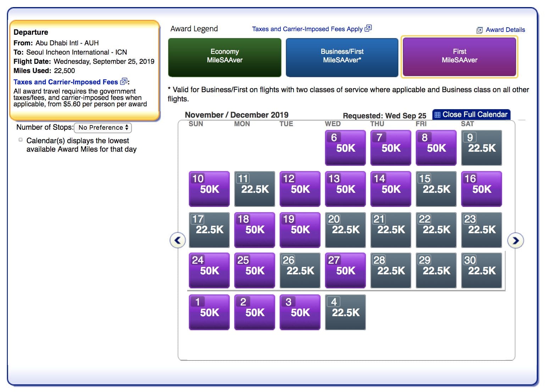The width and height of the screenshot is (546, 392).
Task: Select the Business/First MileSAAver award tab
Action: tap(342, 57)
